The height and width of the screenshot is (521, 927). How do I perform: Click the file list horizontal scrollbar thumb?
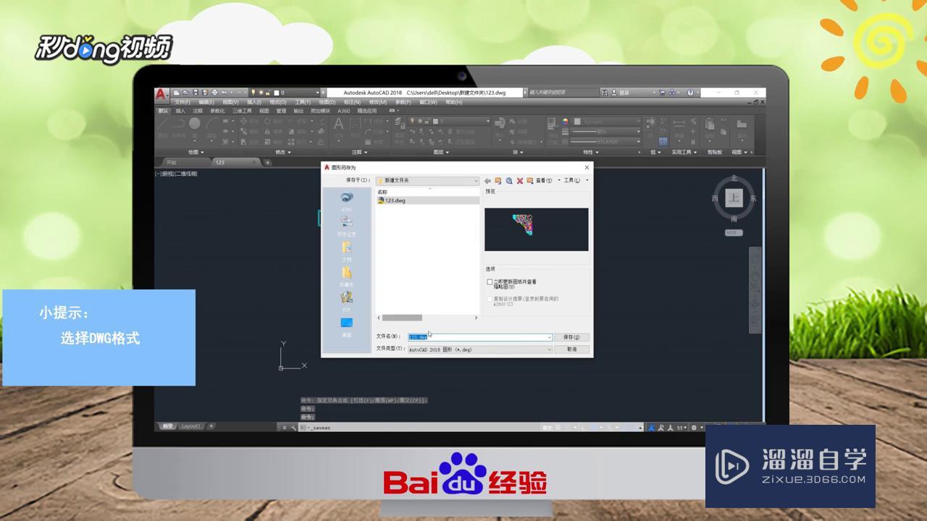click(x=402, y=318)
